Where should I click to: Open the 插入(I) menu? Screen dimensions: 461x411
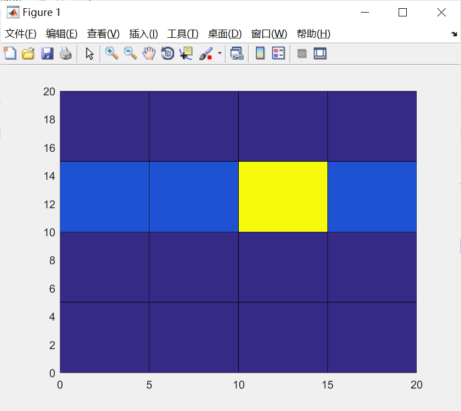(x=143, y=34)
